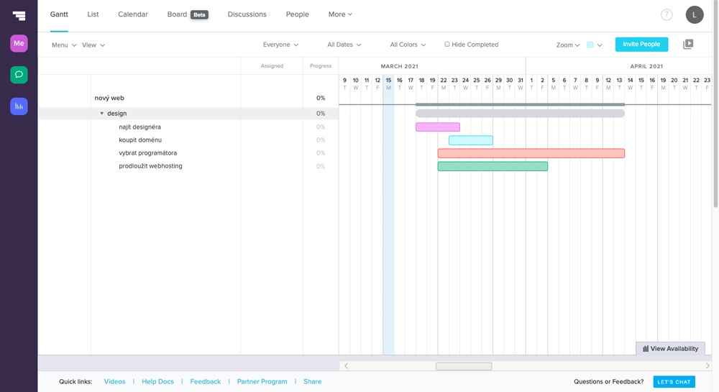Click progress 0% for vybrat programátora
Viewport: 719px width, 392px height.
coord(321,152)
